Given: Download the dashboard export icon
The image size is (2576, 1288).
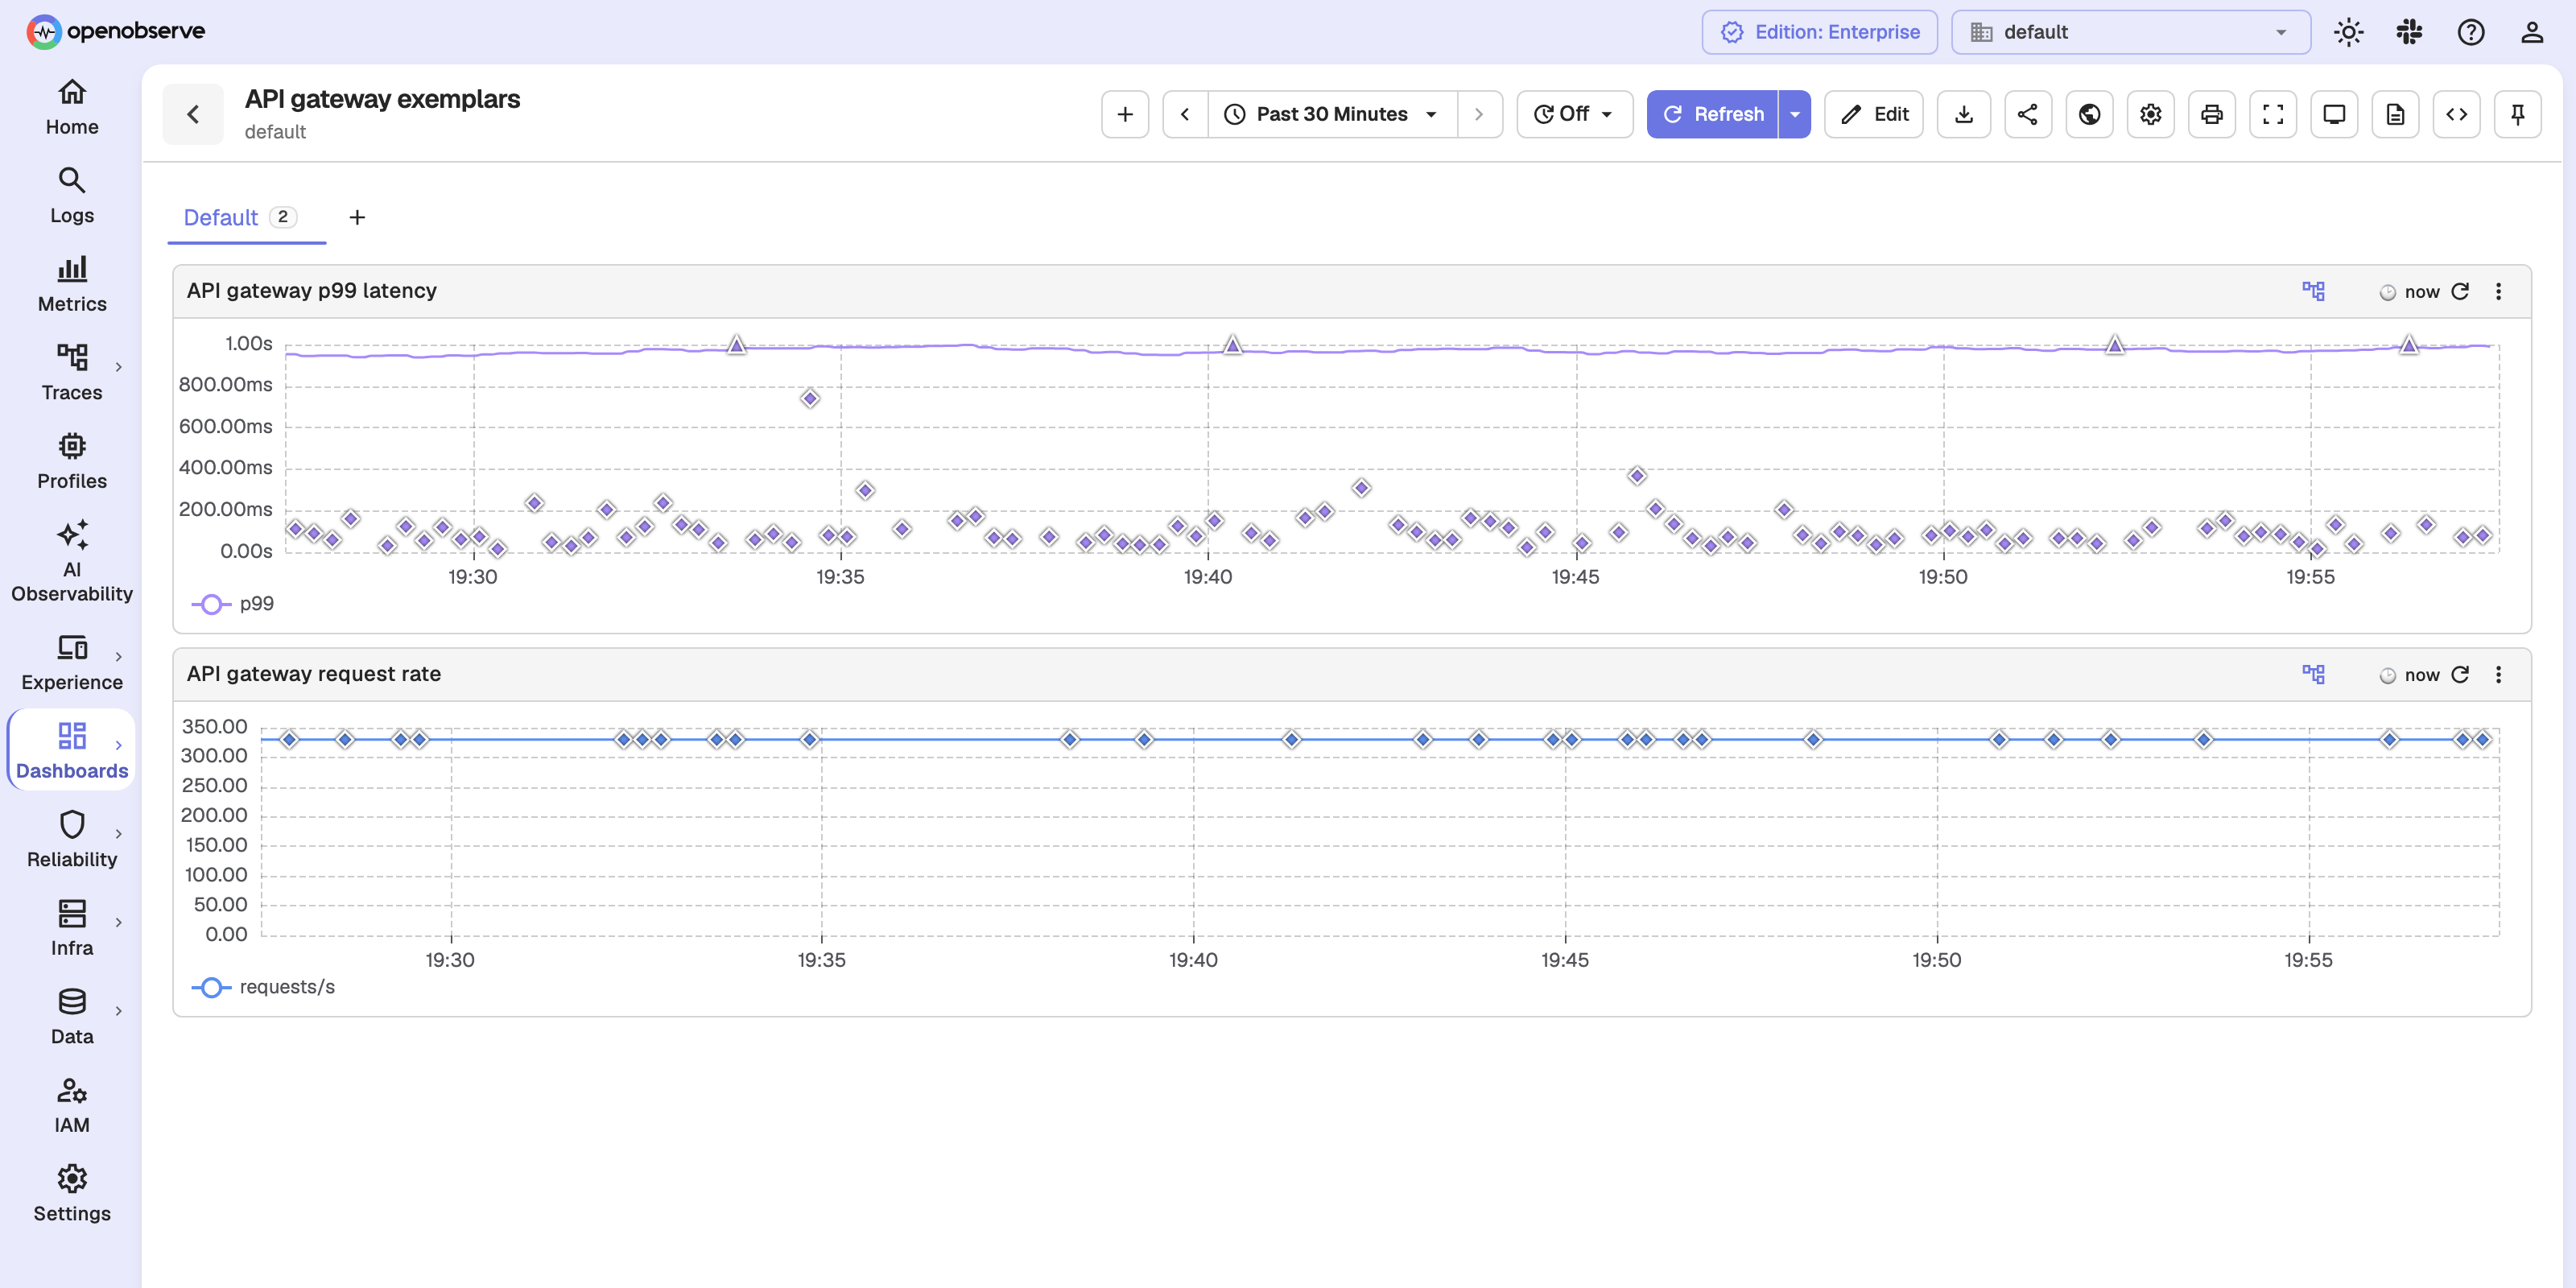Looking at the screenshot, I should (x=1964, y=114).
